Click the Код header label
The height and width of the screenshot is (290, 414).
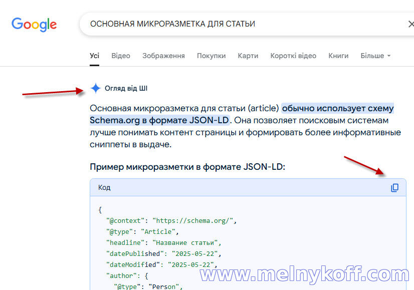[x=104, y=188]
